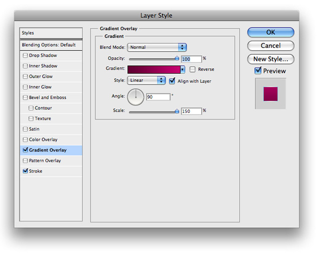Select the Bevel and Emboss label
This screenshot has width=321, height=253.
pos(48,97)
